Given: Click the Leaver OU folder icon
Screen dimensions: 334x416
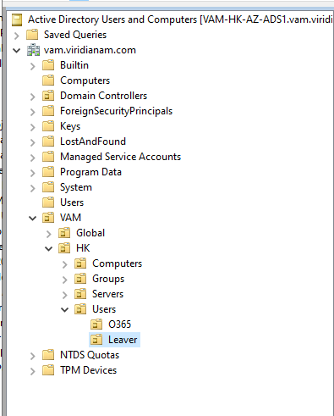Looking at the screenshot, I should pos(96,340).
